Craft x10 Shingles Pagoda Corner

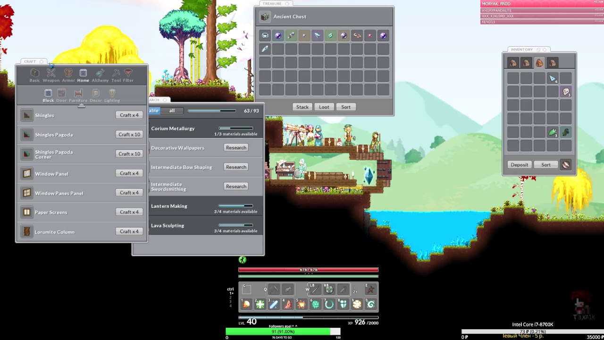[129, 154]
